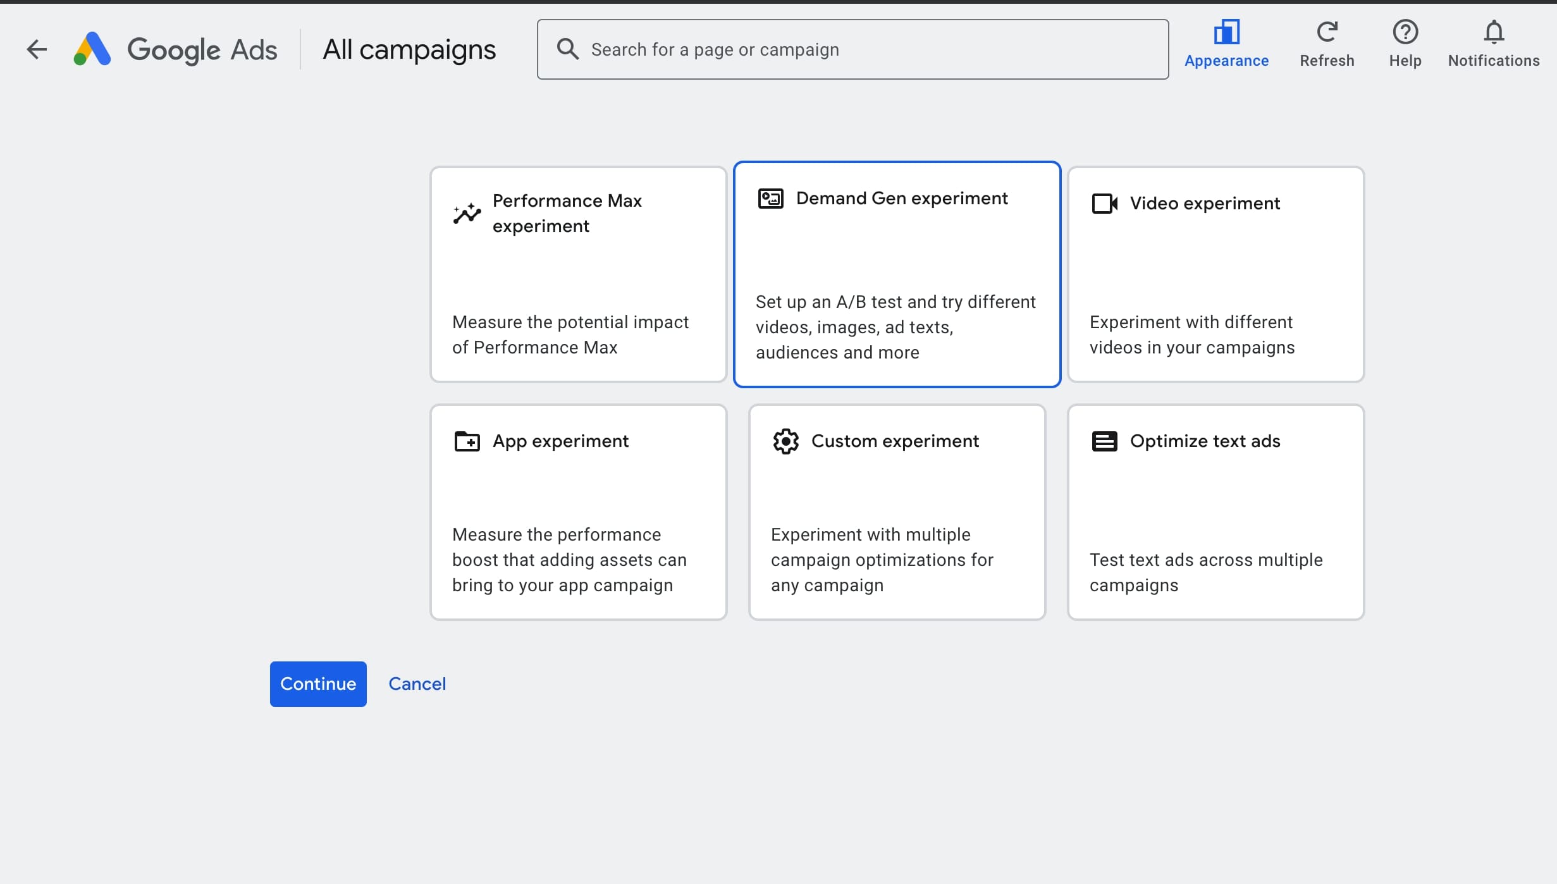Click the Optimize text ads icon
Image resolution: width=1557 pixels, height=884 pixels.
point(1104,441)
